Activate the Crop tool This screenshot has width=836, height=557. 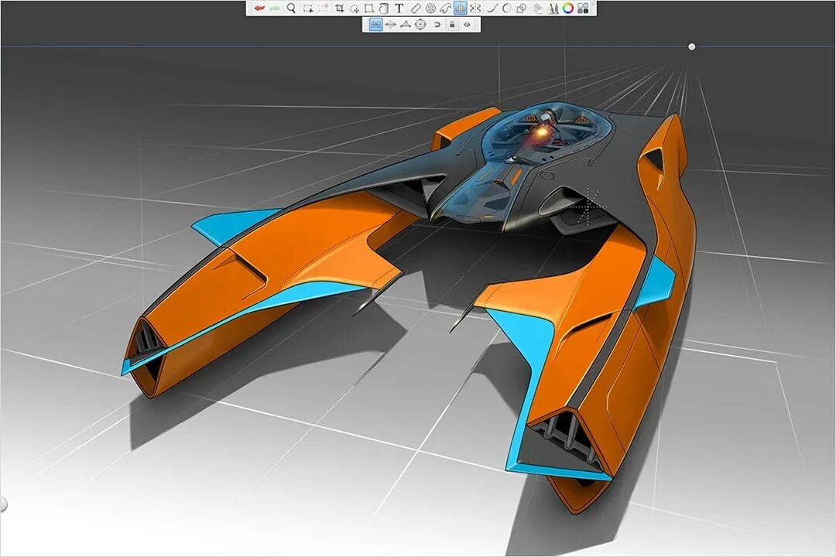coord(339,9)
